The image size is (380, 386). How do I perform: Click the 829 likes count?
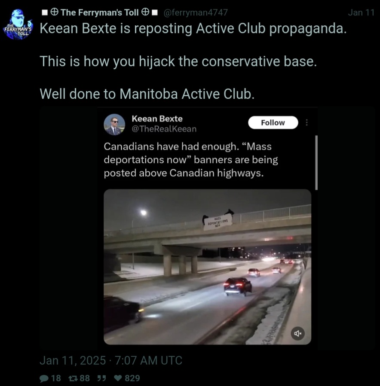pyautogui.click(x=132, y=378)
